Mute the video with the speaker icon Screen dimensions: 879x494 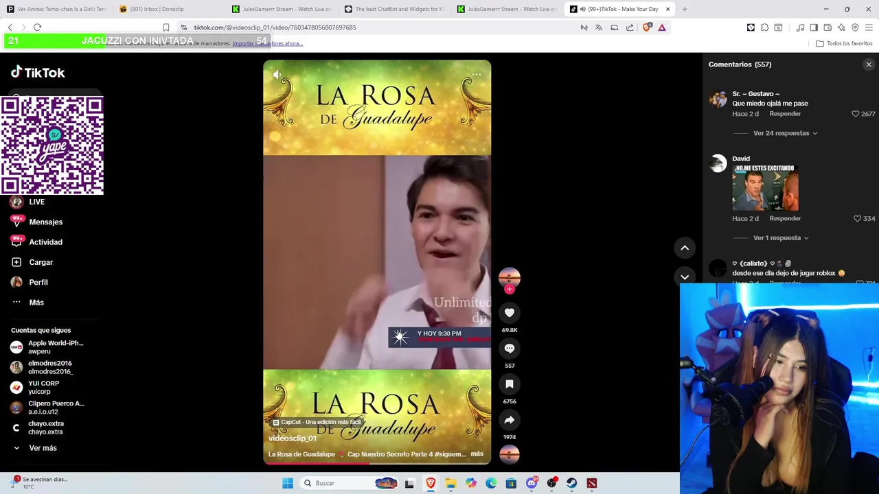(x=277, y=74)
